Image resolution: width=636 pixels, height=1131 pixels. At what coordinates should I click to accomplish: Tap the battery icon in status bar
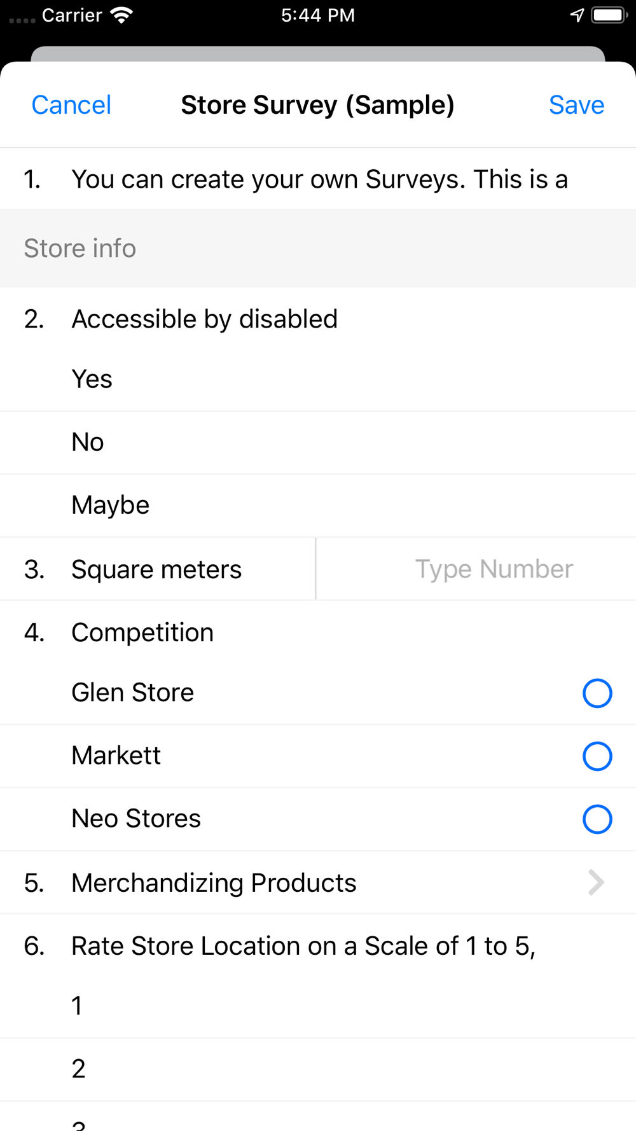[609, 15]
